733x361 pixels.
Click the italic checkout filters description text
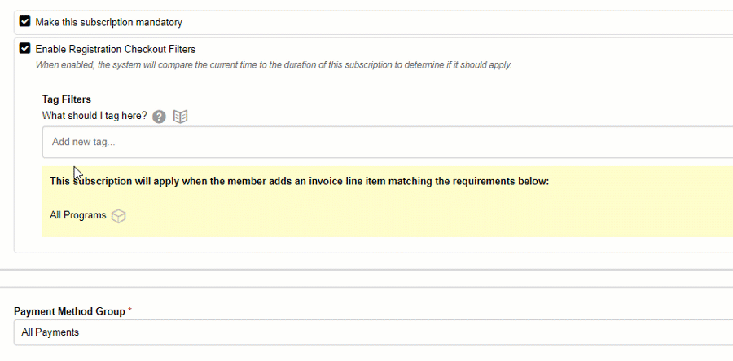click(273, 65)
